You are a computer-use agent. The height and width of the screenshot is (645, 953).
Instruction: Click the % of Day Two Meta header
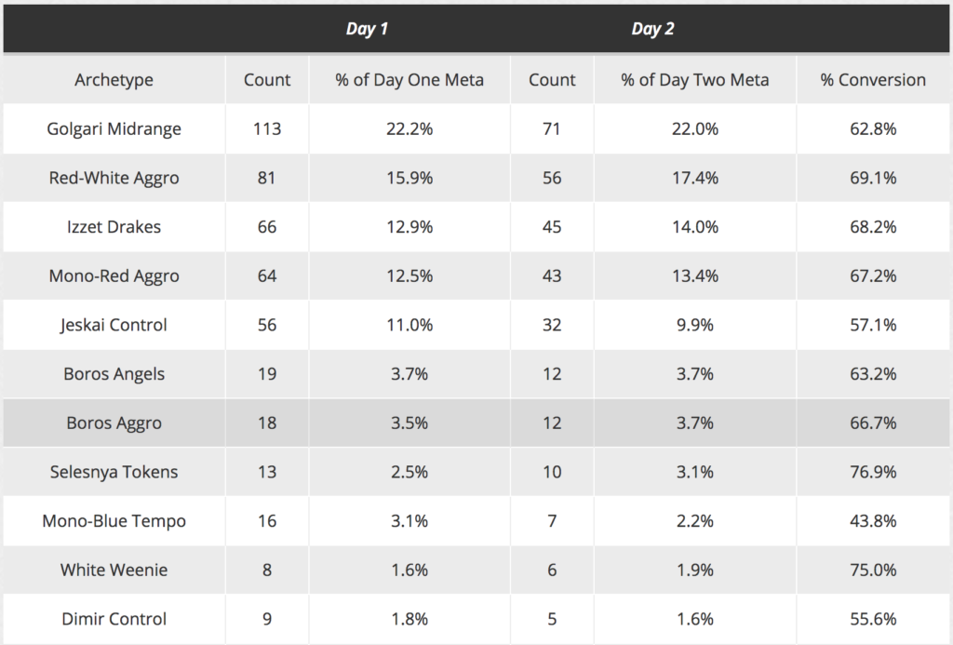(695, 80)
